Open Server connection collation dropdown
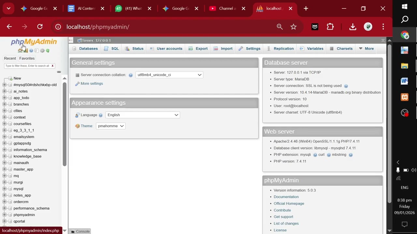This screenshot has width=417, height=234. point(169,75)
